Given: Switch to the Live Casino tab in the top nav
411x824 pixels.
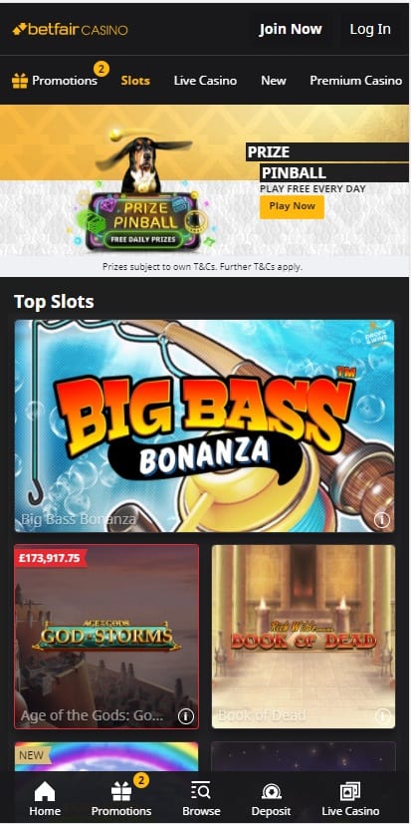Looking at the screenshot, I should pos(205,81).
